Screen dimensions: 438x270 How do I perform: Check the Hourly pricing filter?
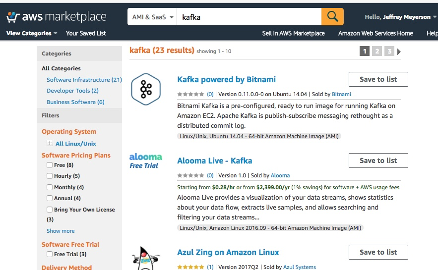50,176
